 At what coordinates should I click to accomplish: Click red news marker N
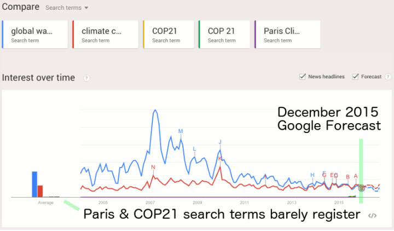[x=153, y=167]
